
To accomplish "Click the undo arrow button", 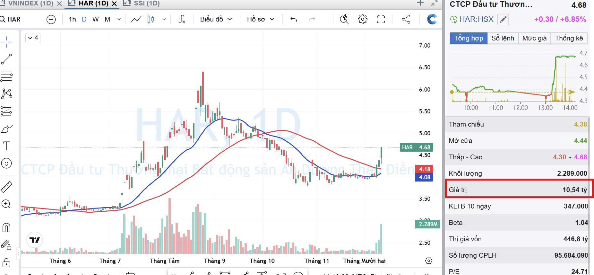I will coord(294,19).
